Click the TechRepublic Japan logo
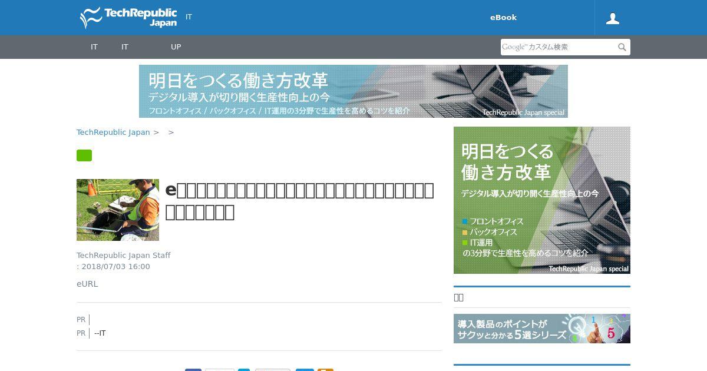The width and height of the screenshot is (707, 371). pos(128,18)
